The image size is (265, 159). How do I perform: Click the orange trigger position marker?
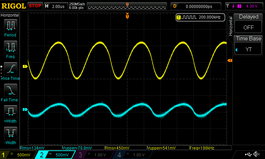[127, 16]
